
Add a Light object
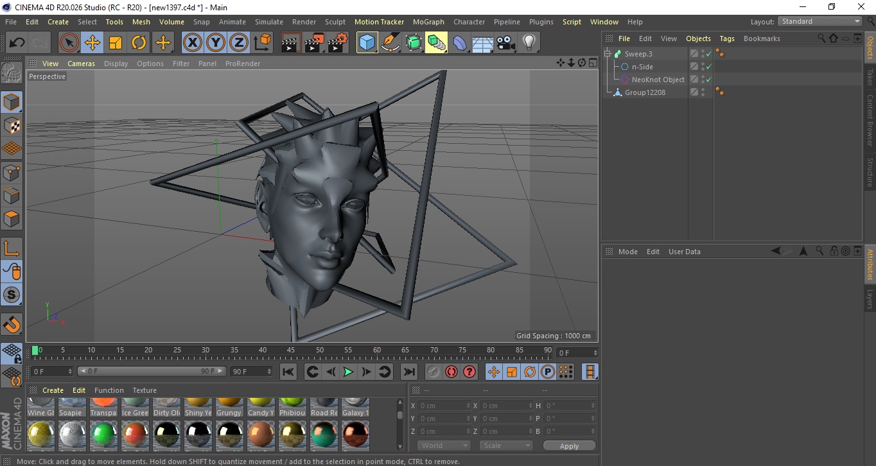(529, 43)
